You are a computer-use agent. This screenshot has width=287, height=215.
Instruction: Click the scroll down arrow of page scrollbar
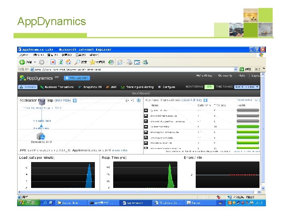[263, 188]
